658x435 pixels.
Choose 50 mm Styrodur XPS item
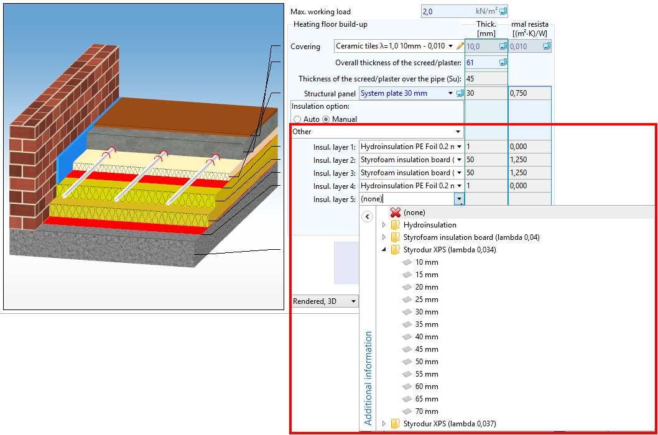tap(426, 362)
